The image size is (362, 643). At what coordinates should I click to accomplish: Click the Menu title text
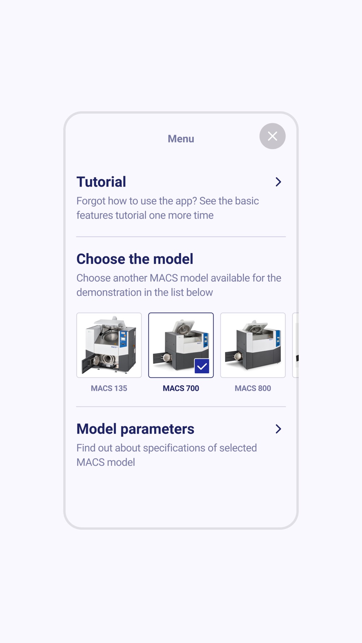click(181, 139)
